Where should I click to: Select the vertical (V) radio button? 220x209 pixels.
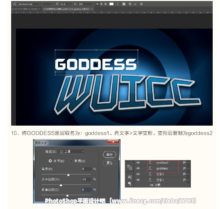point(71,161)
